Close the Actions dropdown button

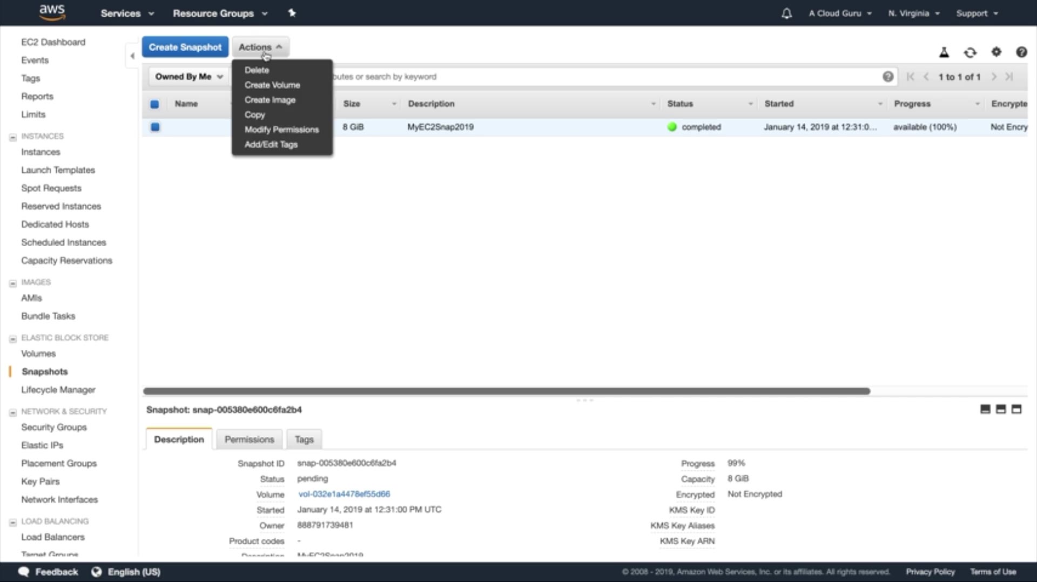260,47
